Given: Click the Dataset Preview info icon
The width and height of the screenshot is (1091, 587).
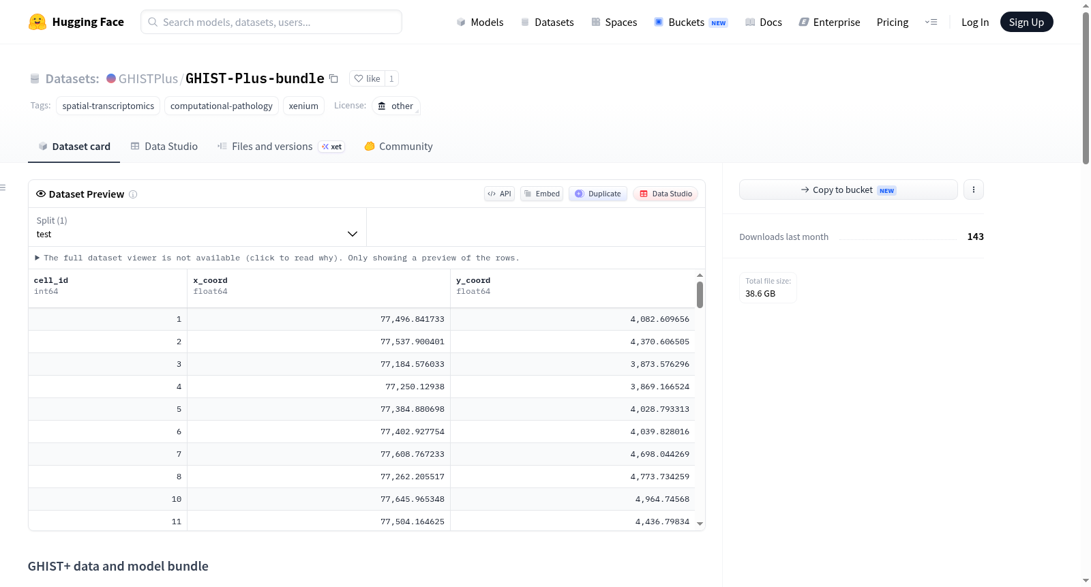Looking at the screenshot, I should point(133,194).
